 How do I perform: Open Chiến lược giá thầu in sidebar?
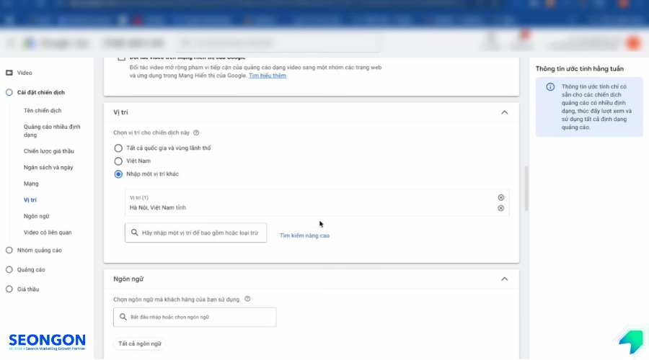49,151
